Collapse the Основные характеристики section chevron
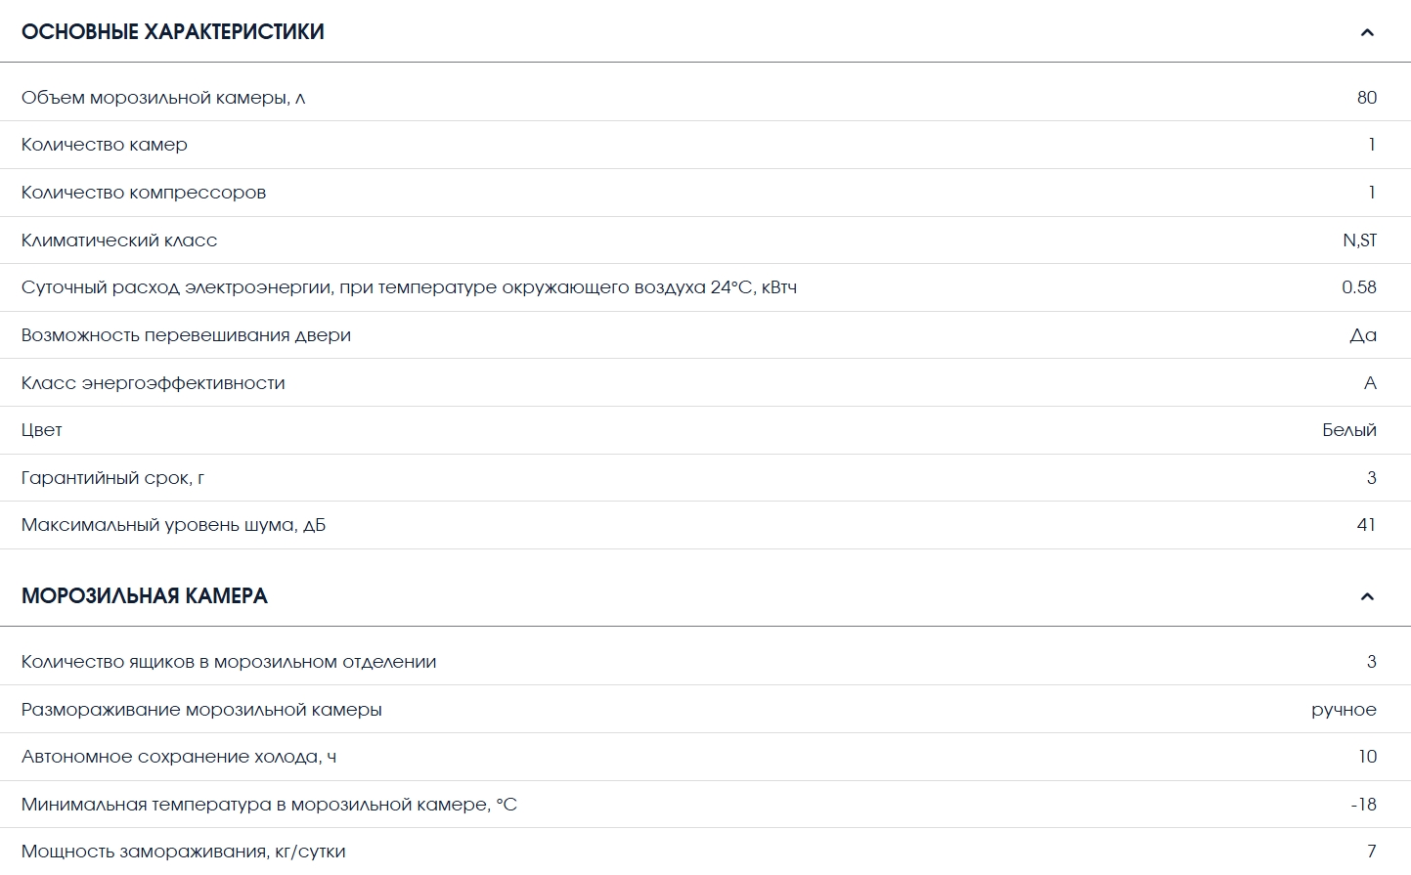Viewport: 1411px width, 875px height. (x=1367, y=32)
